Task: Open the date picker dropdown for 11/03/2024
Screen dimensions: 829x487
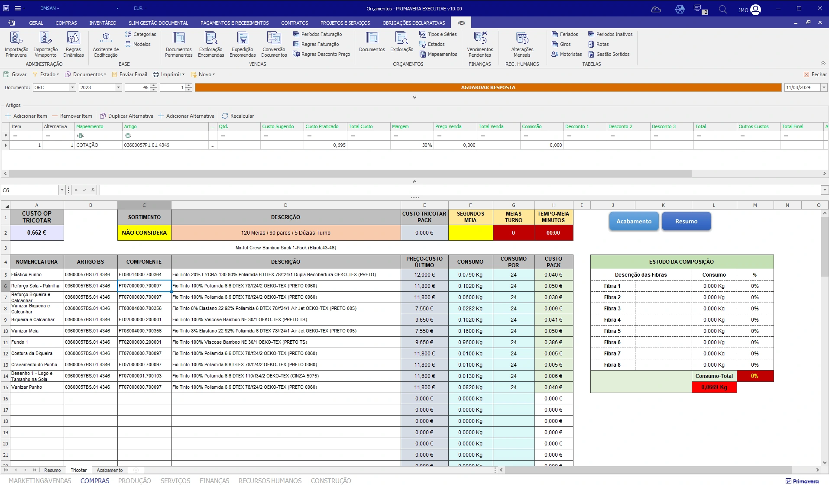Action: tap(824, 87)
